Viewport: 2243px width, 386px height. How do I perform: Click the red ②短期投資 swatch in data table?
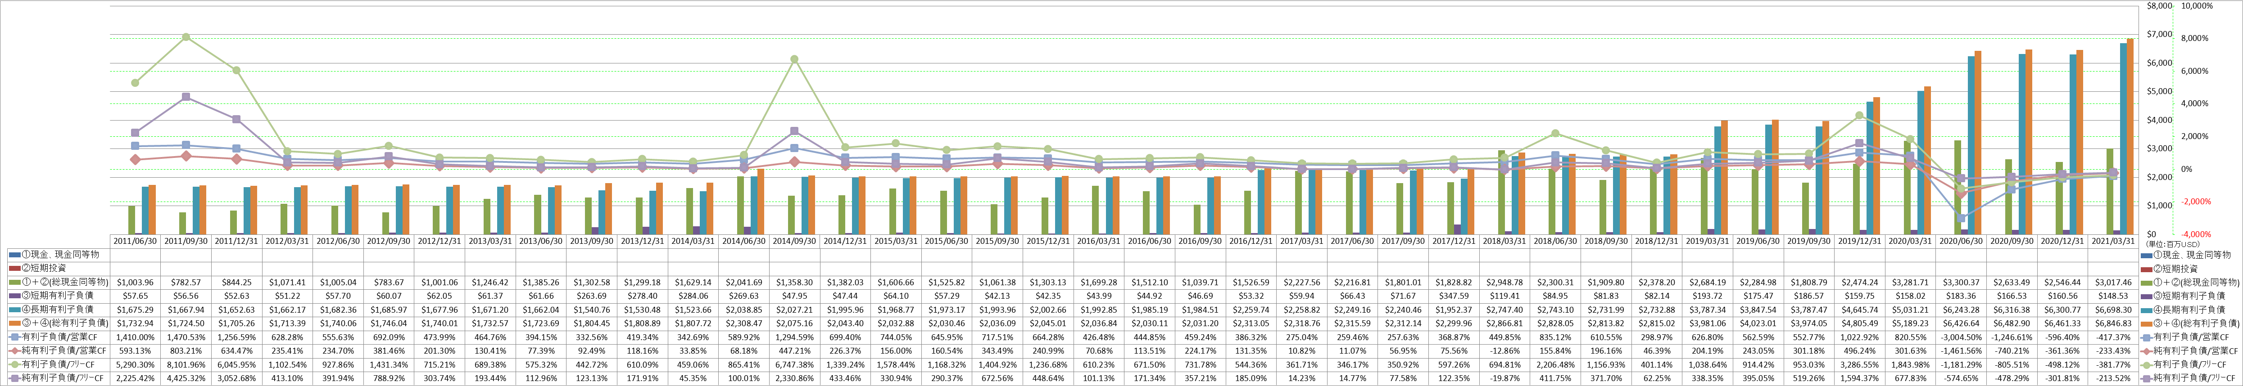point(15,269)
